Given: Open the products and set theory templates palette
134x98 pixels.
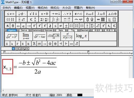Looking at the screenshot, I should [90, 19].
